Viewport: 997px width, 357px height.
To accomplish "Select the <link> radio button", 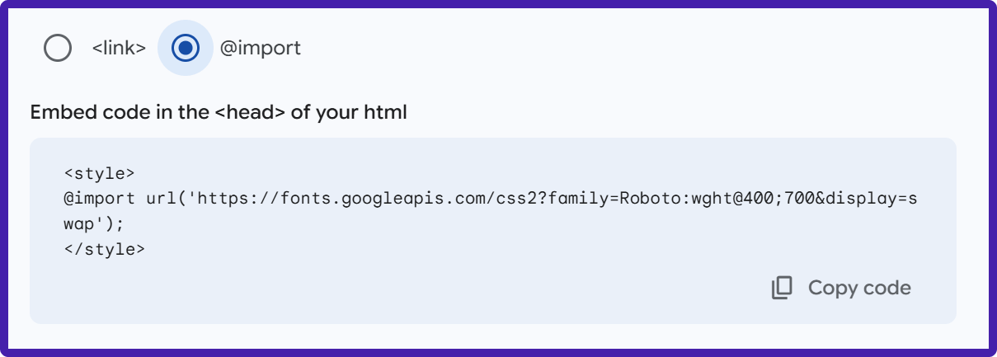I will click(58, 49).
